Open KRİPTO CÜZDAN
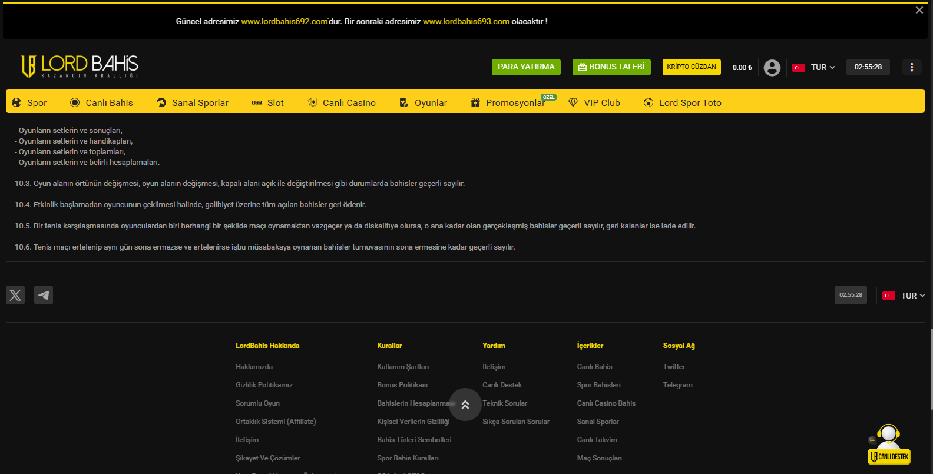933x474 pixels. [x=692, y=67]
